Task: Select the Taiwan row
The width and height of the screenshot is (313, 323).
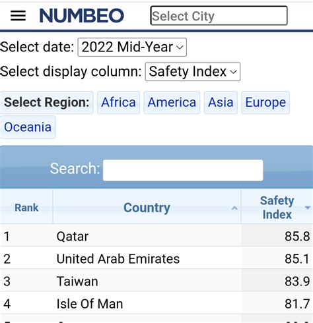Action: 156,281
